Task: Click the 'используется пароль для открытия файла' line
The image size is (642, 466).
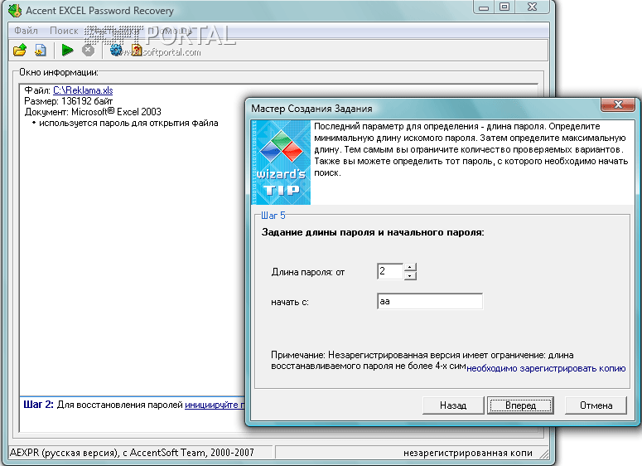Action: 128,123
